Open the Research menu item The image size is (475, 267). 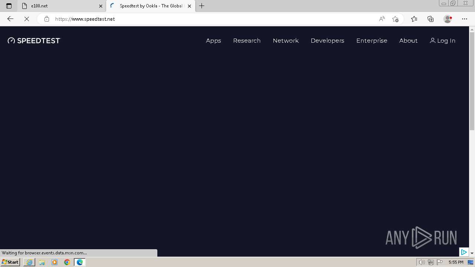click(x=247, y=41)
